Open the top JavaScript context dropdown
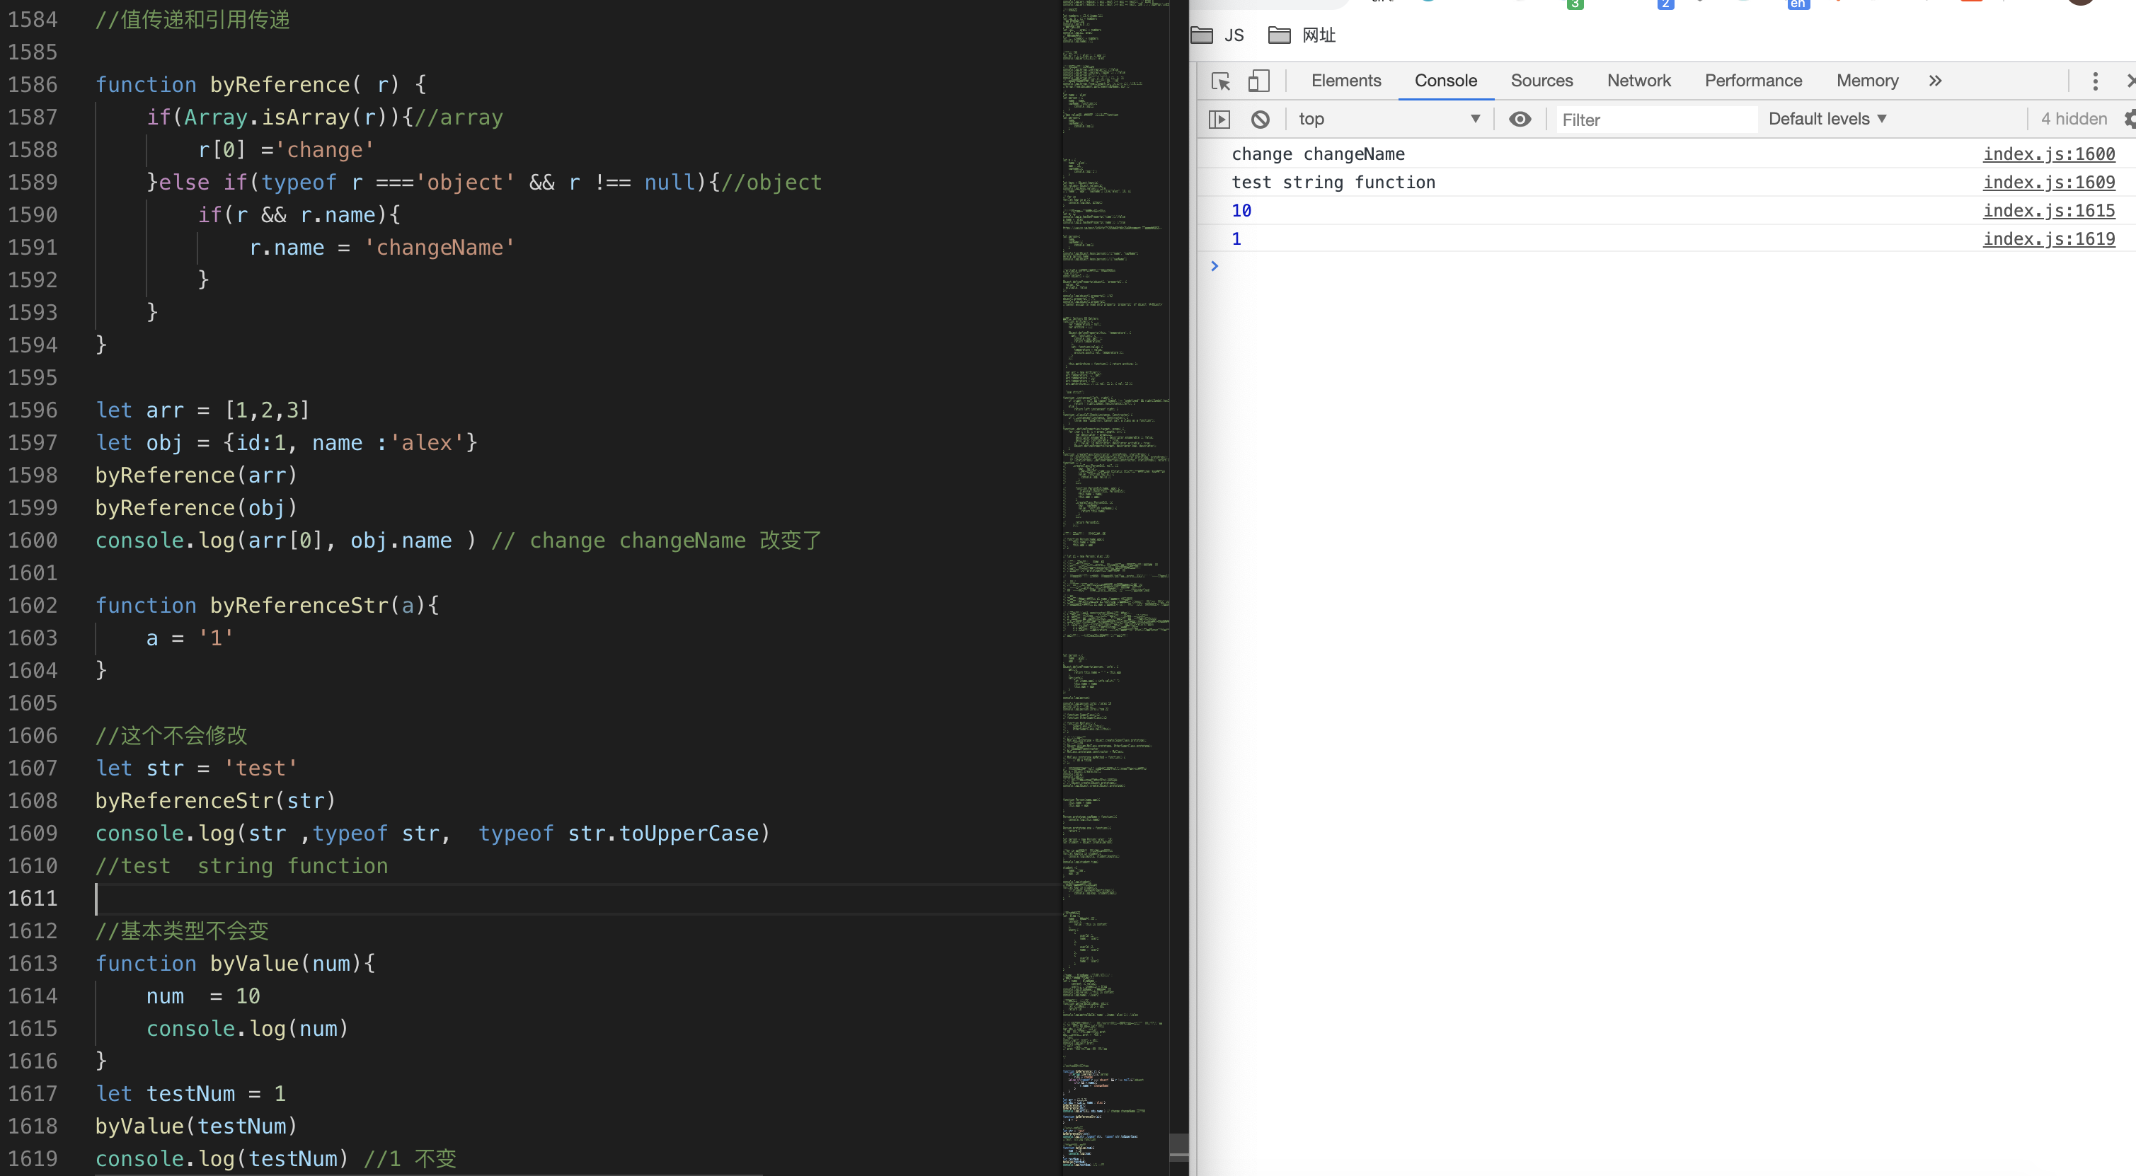 [x=1389, y=120]
